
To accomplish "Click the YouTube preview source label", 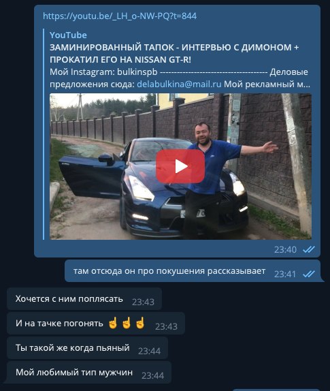I will [x=68, y=35].
